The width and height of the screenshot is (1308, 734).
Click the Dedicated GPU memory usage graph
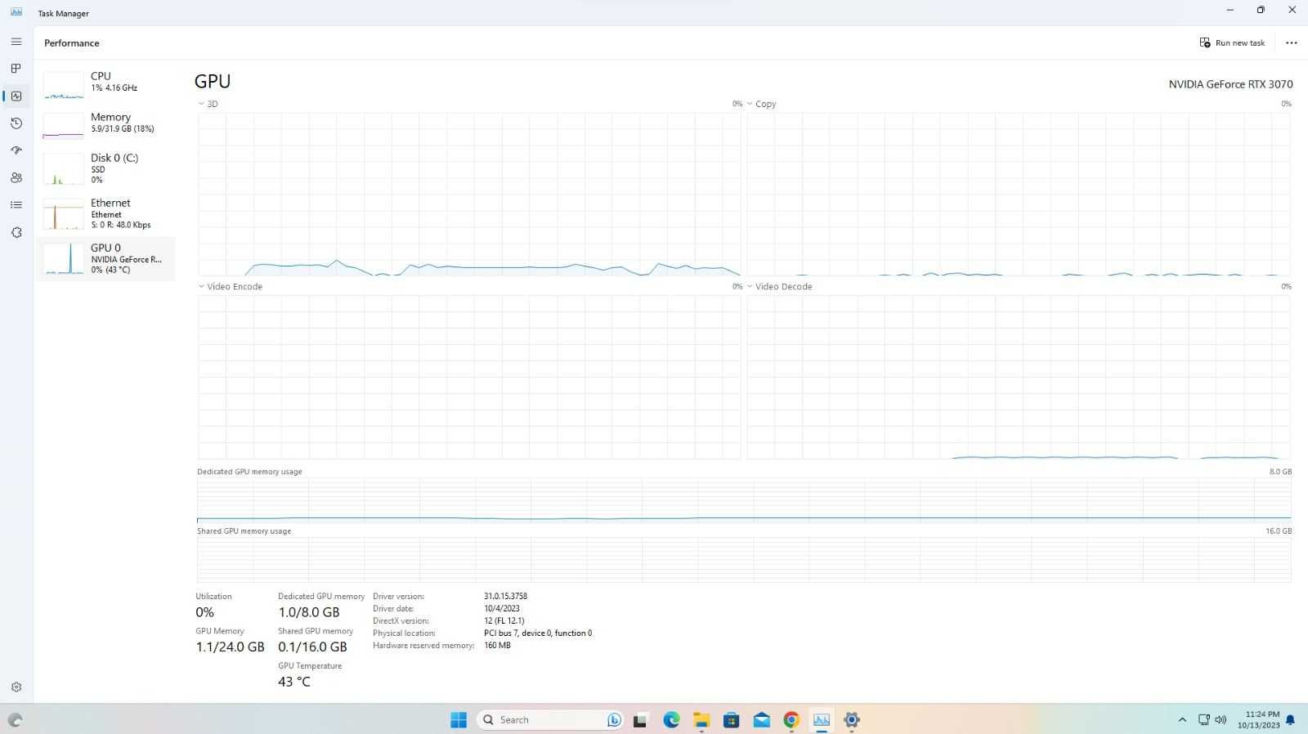[744, 500]
